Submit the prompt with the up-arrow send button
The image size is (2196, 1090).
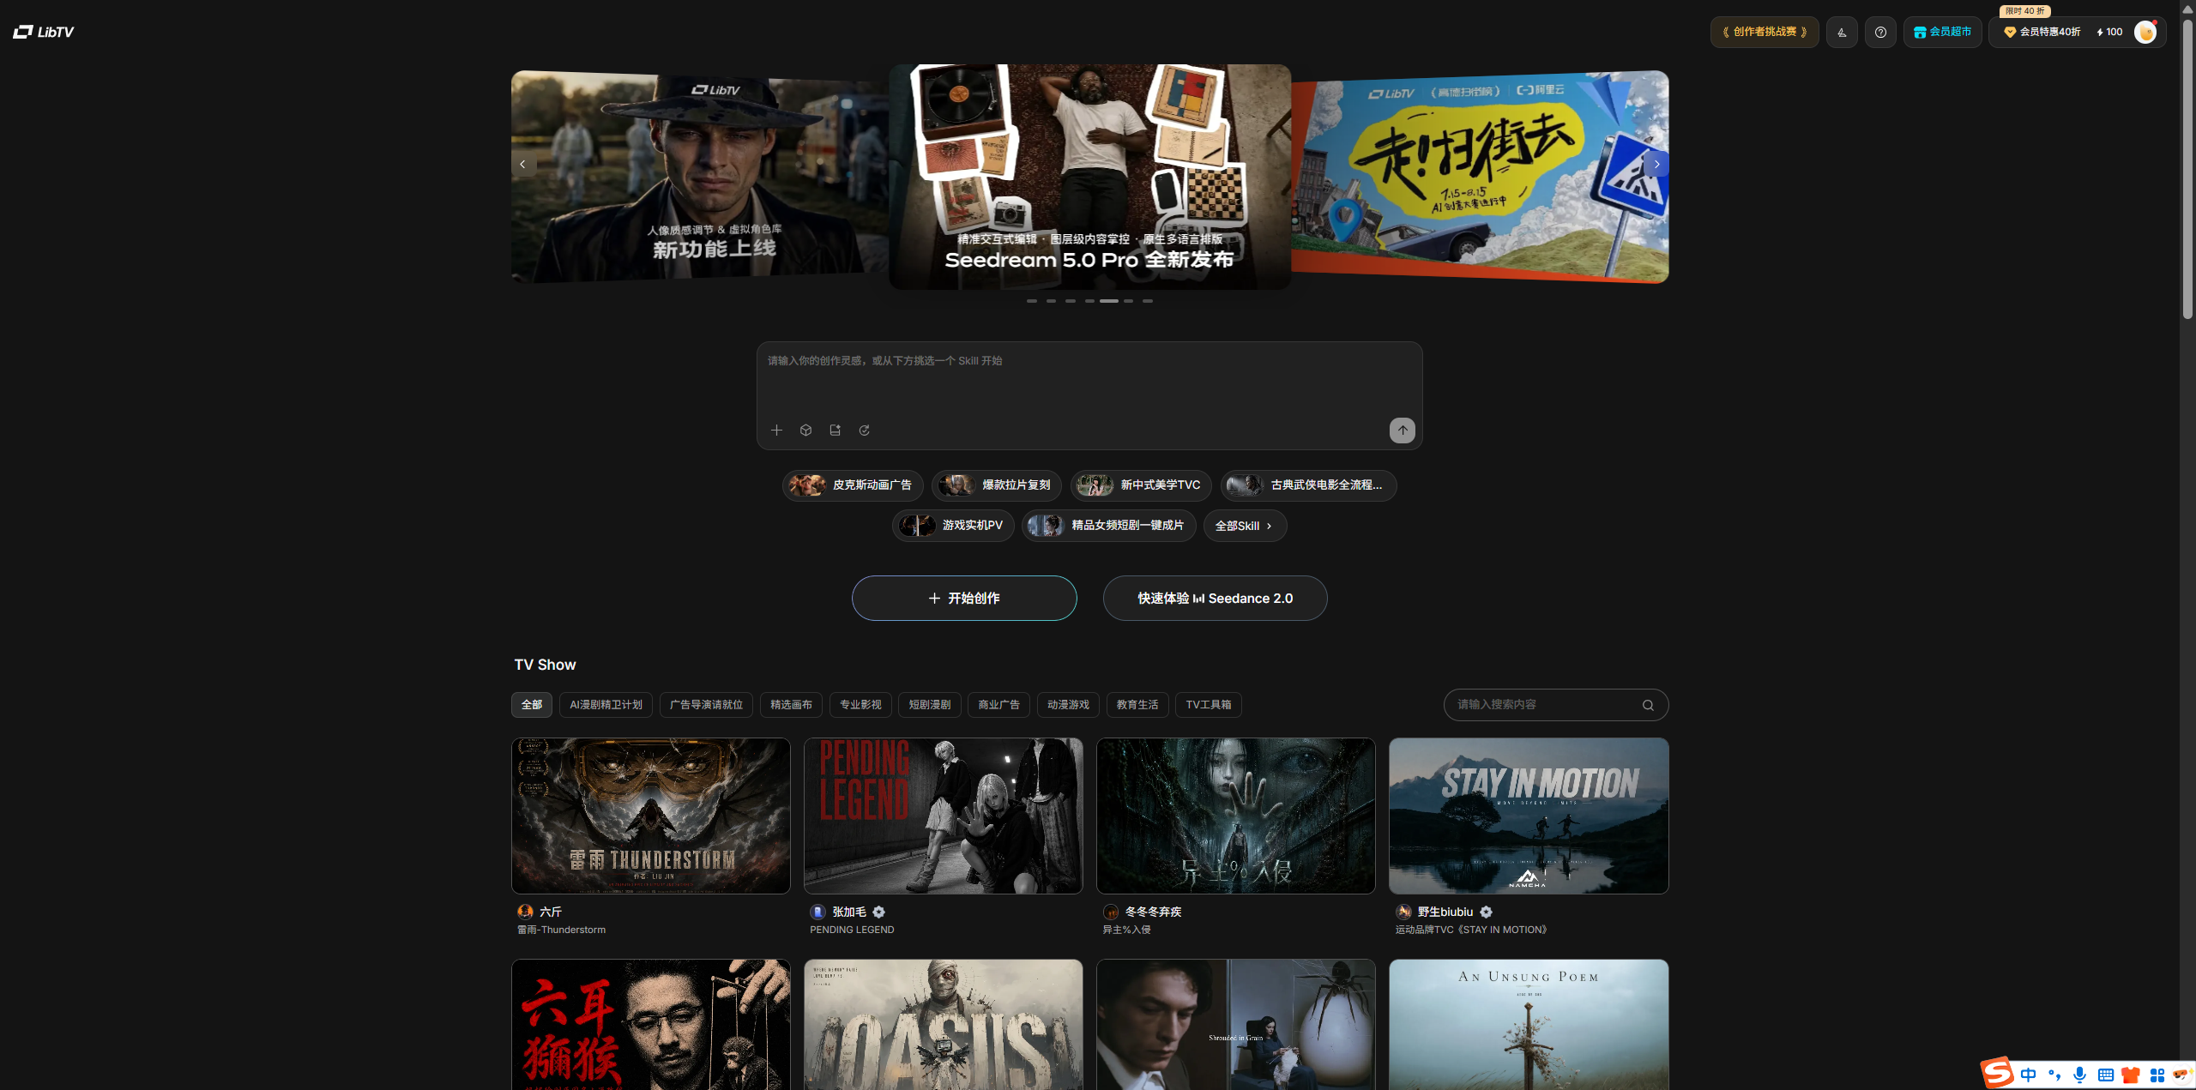click(1402, 430)
